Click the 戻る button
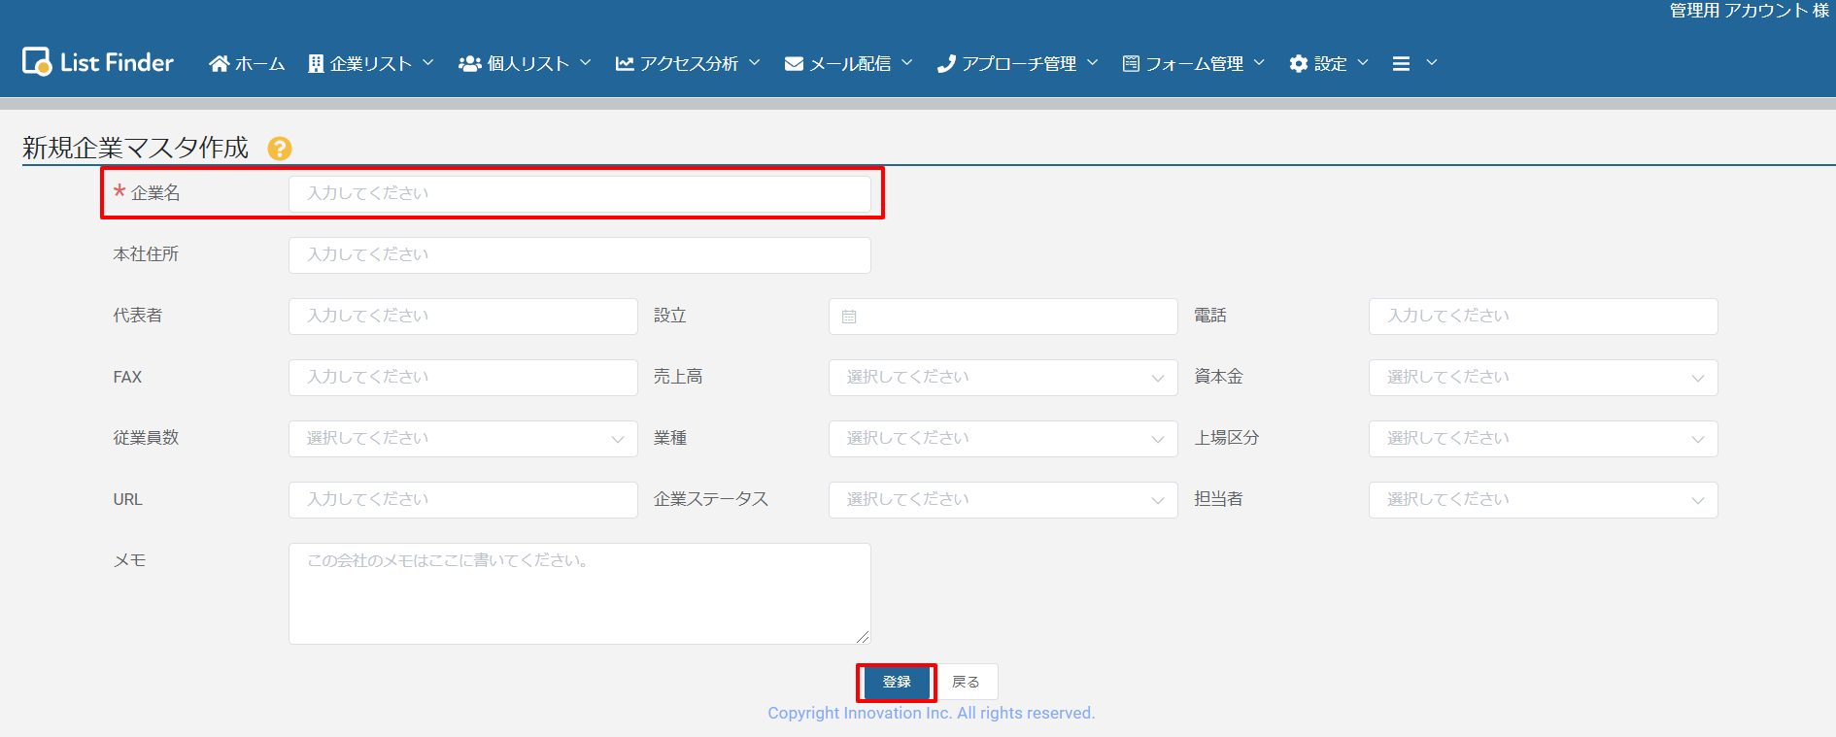 click(x=966, y=682)
